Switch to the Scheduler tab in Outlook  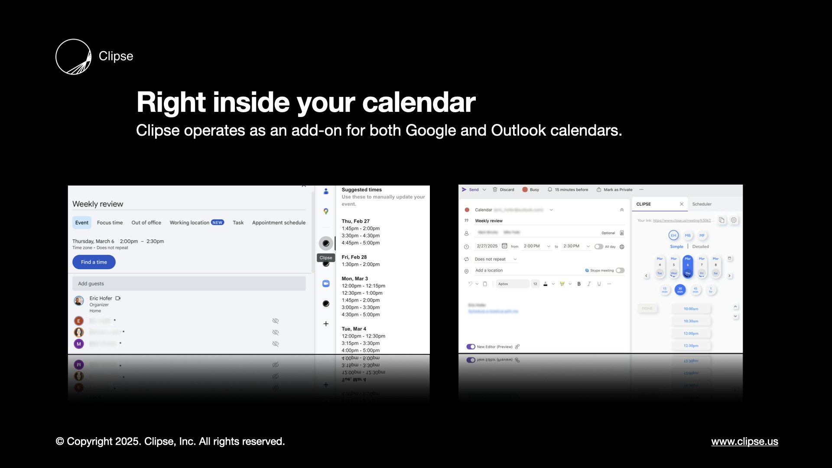click(702, 204)
